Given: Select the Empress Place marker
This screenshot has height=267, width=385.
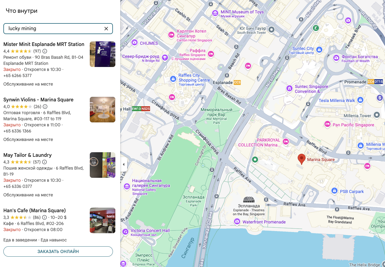Looking at the screenshot, I should point(123,263).
